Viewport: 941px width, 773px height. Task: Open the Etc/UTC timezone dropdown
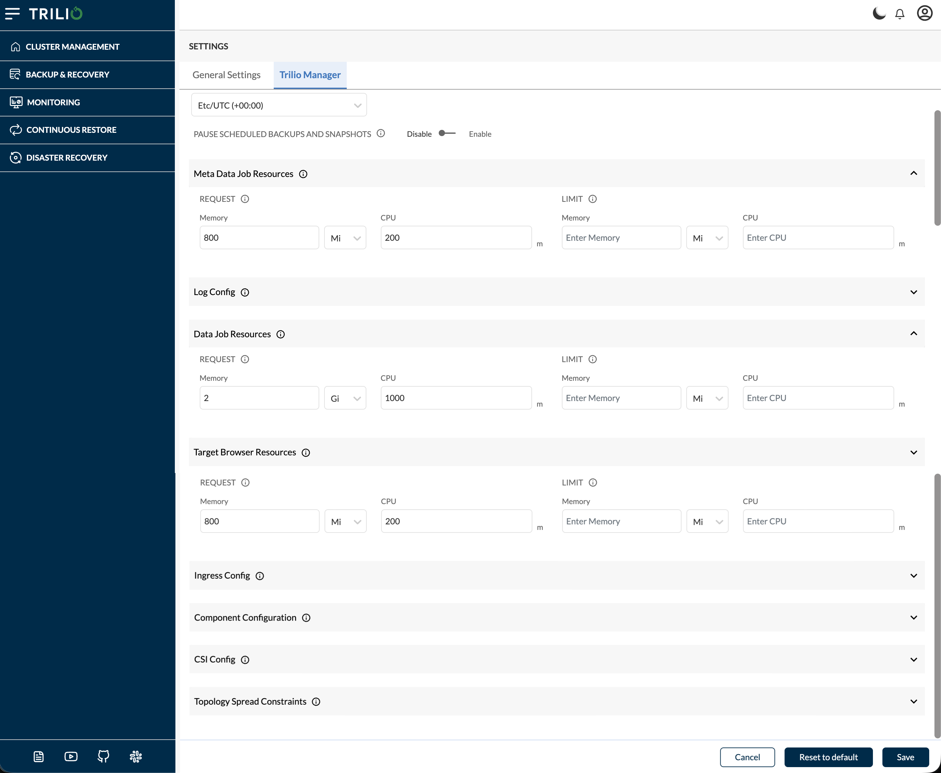pyautogui.click(x=279, y=105)
